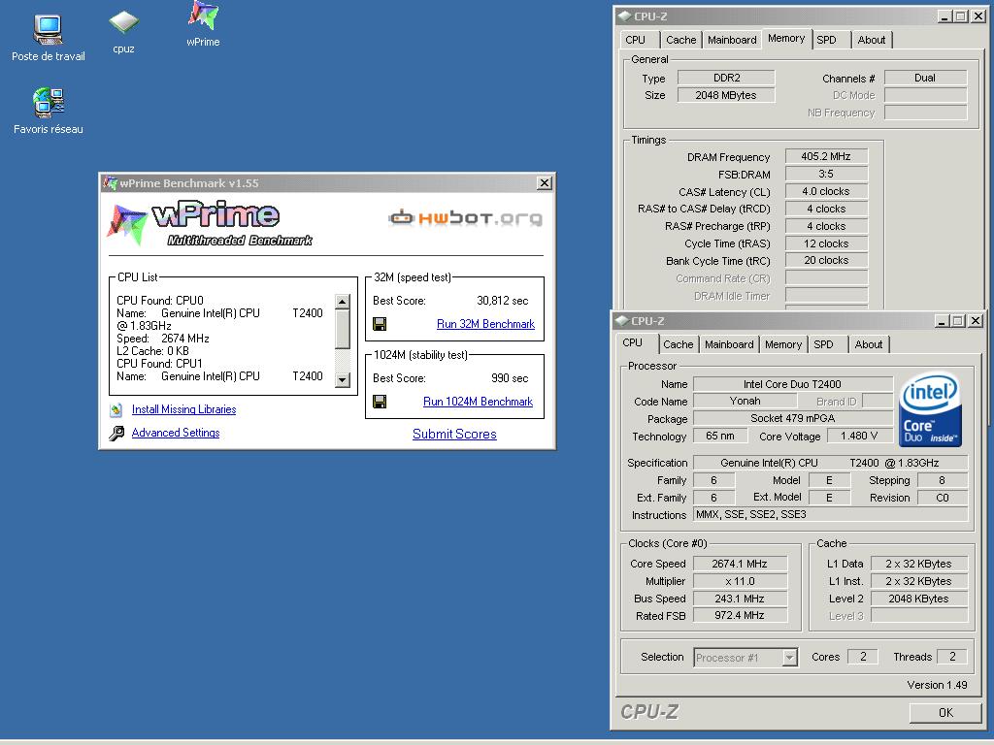Click the Instructions field MMX, SSE, SSE2, SSE3
The image size is (994, 745).
[x=831, y=514]
